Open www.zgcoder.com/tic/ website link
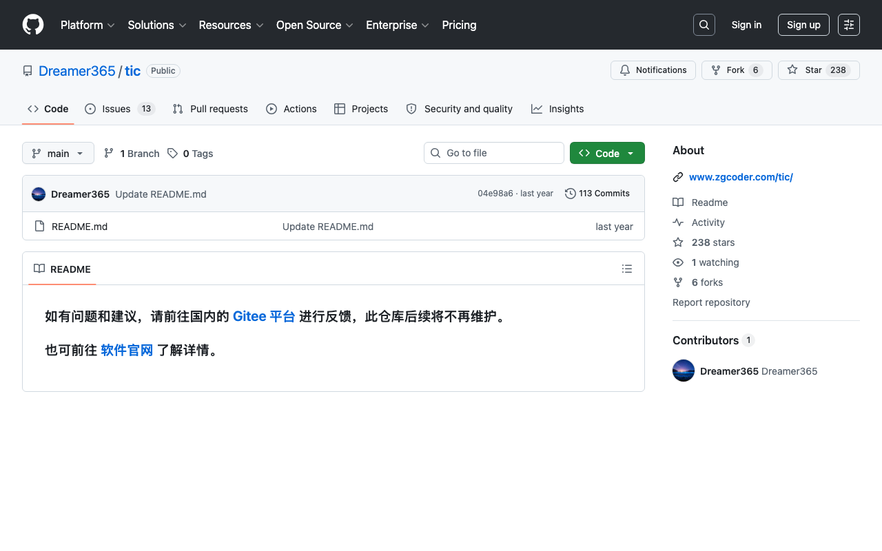This screenshot has width=882, height=551. 741,177
